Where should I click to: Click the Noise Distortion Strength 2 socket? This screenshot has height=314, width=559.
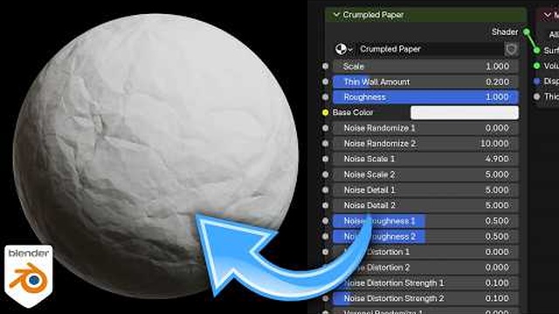(325, 298)
